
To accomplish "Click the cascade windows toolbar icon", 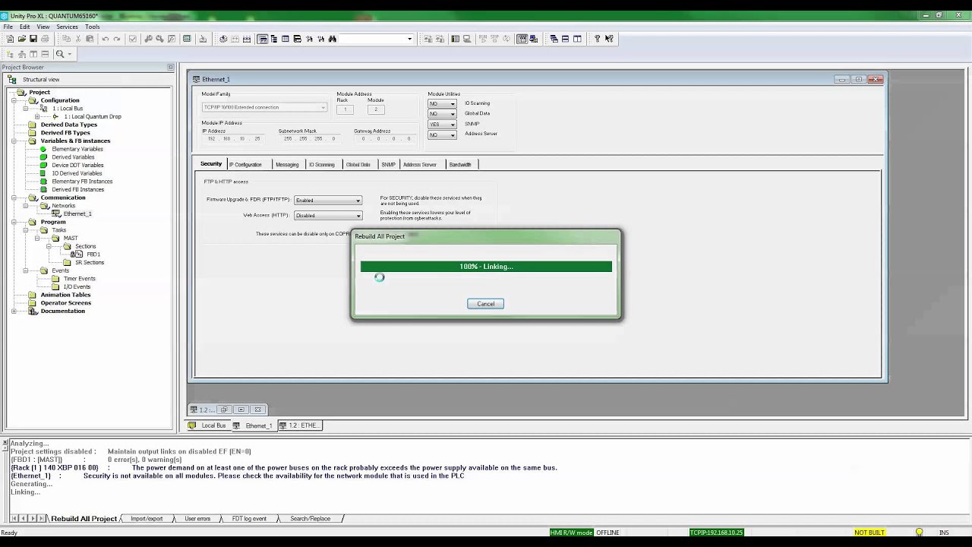I will [x=554, y=39].
